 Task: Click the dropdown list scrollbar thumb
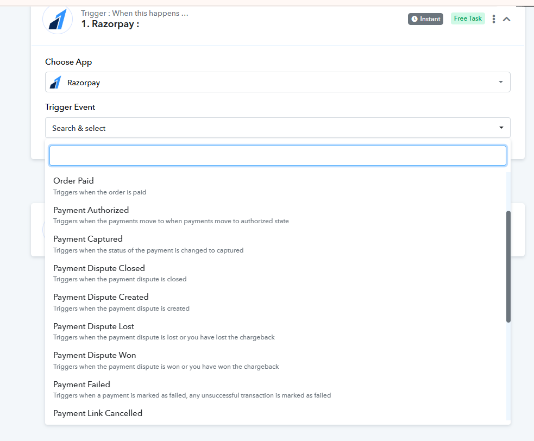tap(508, 266)
